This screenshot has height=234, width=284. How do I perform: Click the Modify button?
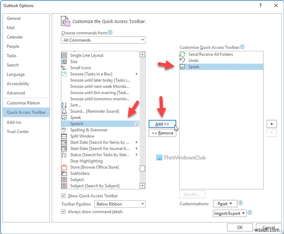point(192,195)
